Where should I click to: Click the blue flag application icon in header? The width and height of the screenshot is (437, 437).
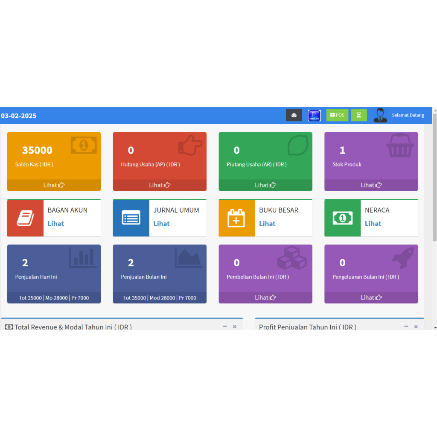[x=315, y=115]
